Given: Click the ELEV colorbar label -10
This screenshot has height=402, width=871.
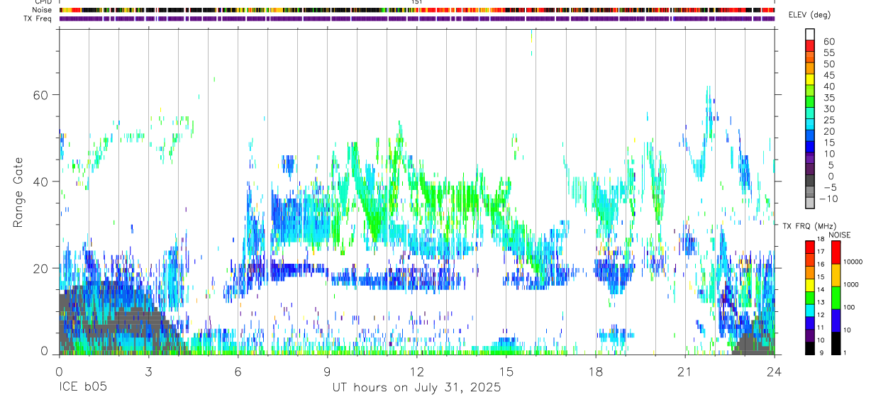Looking at the screenshot, I should tap(828, 199).
